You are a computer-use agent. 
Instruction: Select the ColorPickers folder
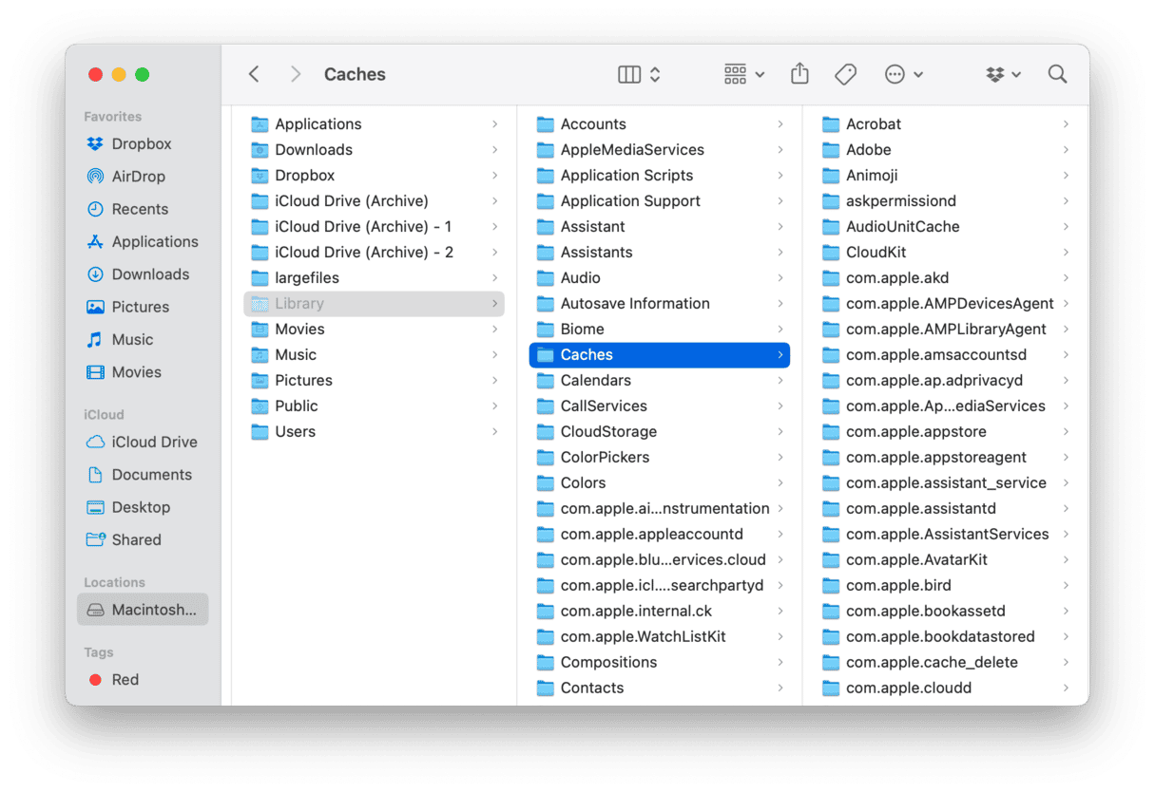click(660, 458)
